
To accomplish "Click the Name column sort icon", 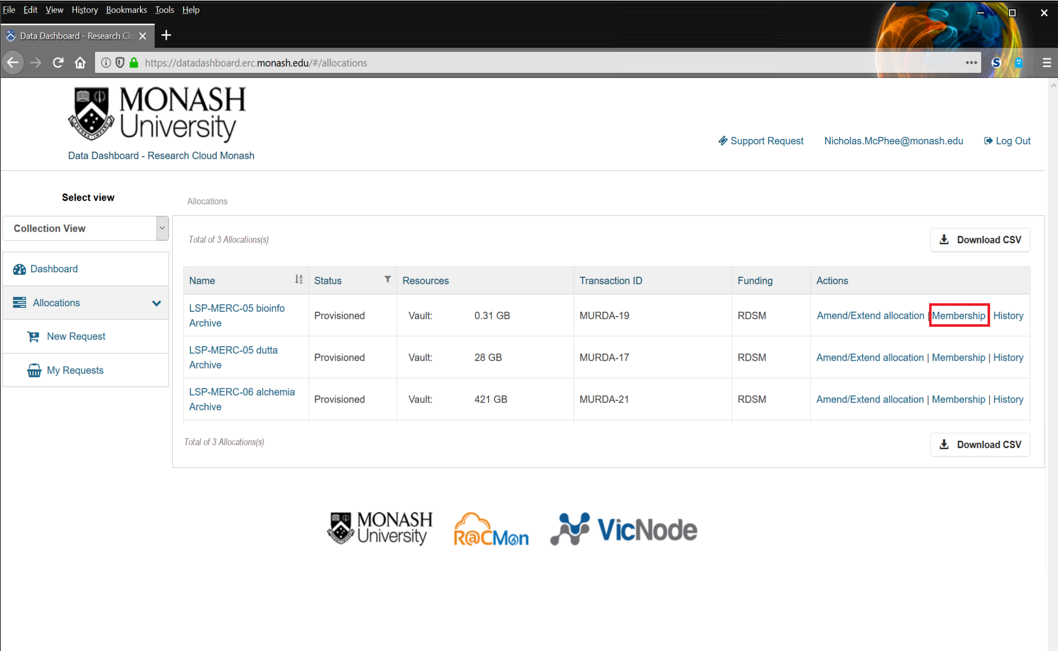I will coord(299,280).
